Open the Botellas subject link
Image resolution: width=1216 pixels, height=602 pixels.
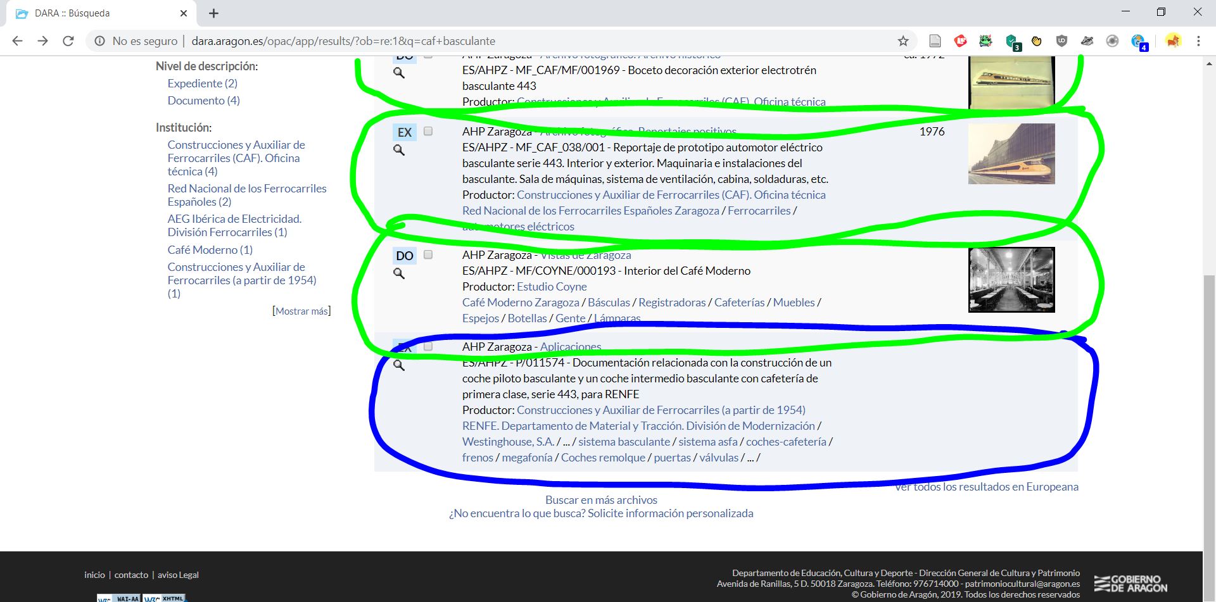coord(527,318)
